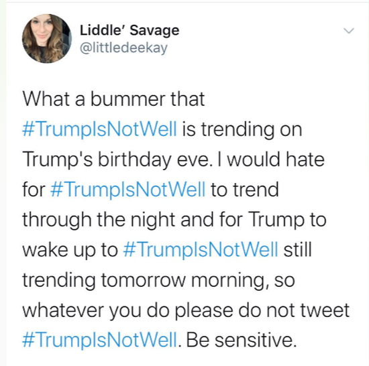Open hashtag before 'is trending on'
Viewport: 369px width, 366px height.
(x=99, y=129)
